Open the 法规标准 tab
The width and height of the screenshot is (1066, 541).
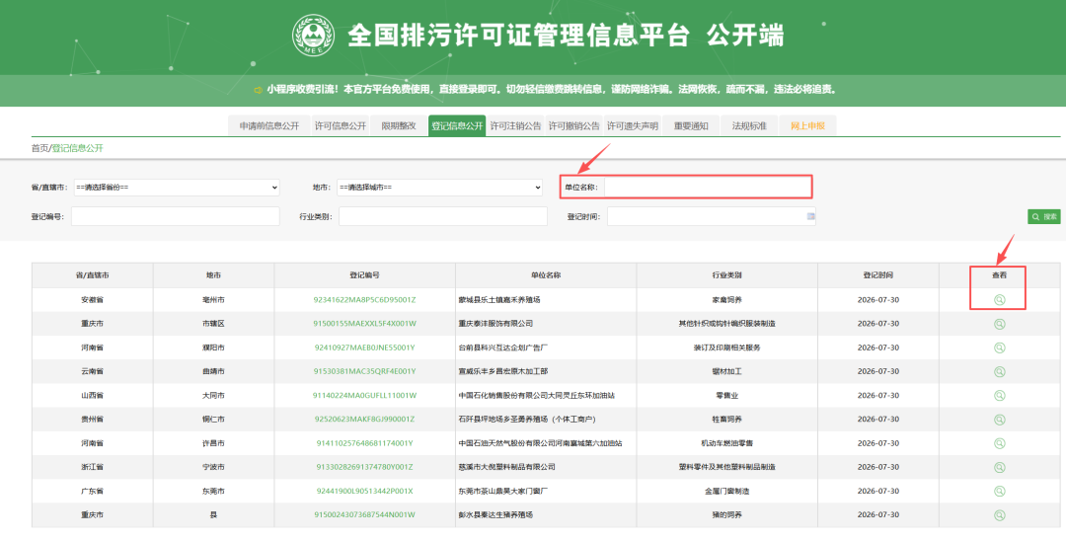(x=749, y=125)
